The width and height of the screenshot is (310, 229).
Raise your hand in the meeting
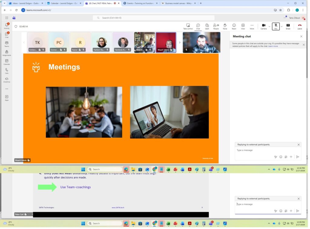225,26
